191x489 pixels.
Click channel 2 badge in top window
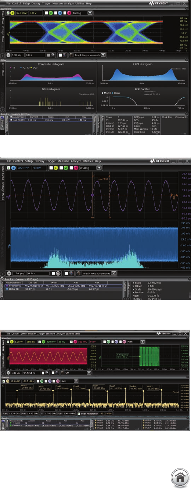[51, 13]
